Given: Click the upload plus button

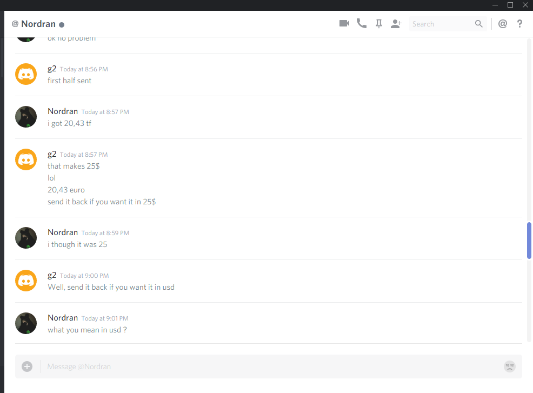Looking at the screenshot, I should (27, 367).
